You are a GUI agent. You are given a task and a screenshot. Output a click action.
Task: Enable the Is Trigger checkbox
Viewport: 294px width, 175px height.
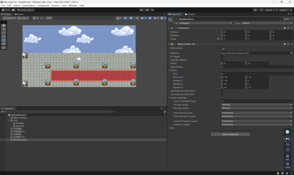222,57
